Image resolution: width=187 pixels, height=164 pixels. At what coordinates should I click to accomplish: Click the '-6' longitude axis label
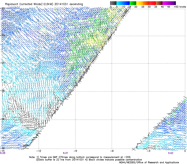coord(112,151)
